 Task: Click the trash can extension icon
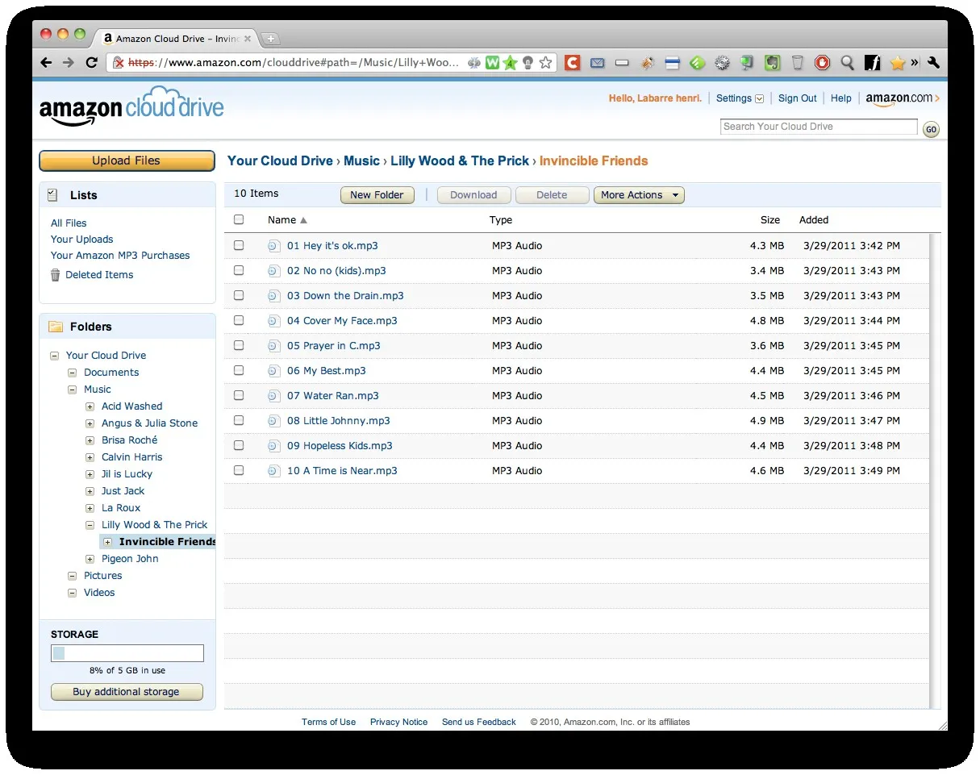[x=798, y=62]
